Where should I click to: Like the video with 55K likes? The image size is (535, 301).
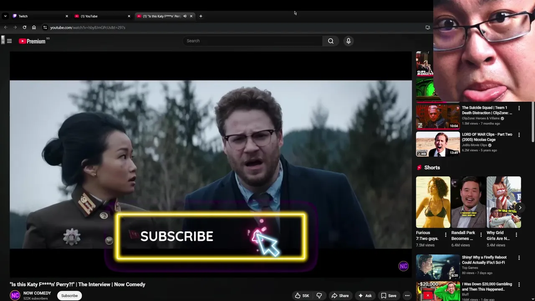[302, 296]
